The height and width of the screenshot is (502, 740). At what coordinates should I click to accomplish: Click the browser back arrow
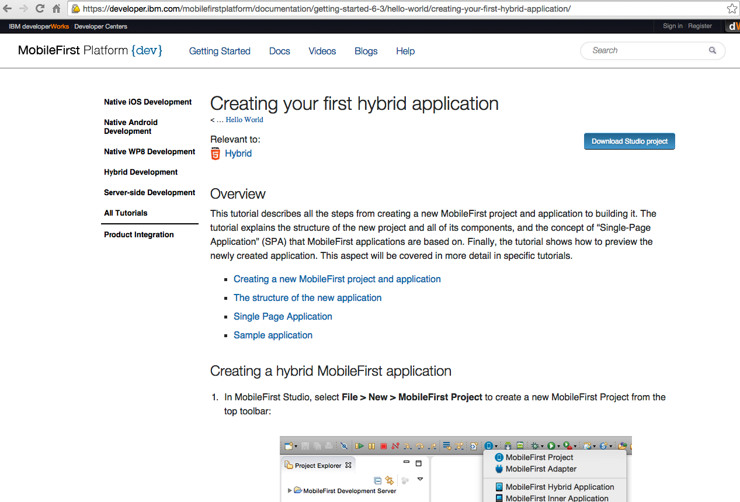pyautogui.click(x=8, y=9)
